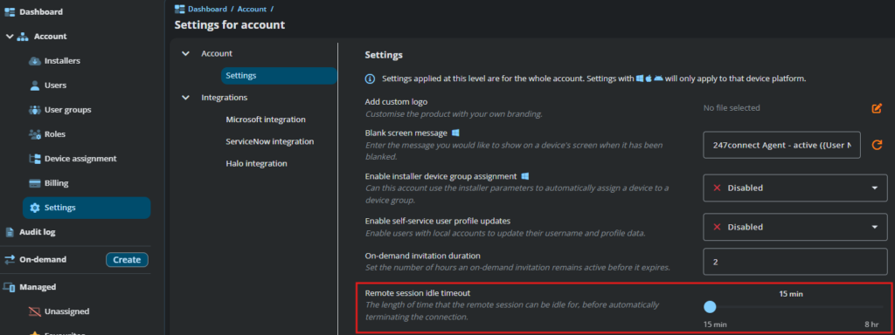Click the breadcrumb dashboard icon
895x335 pixels.
[180, 9]
